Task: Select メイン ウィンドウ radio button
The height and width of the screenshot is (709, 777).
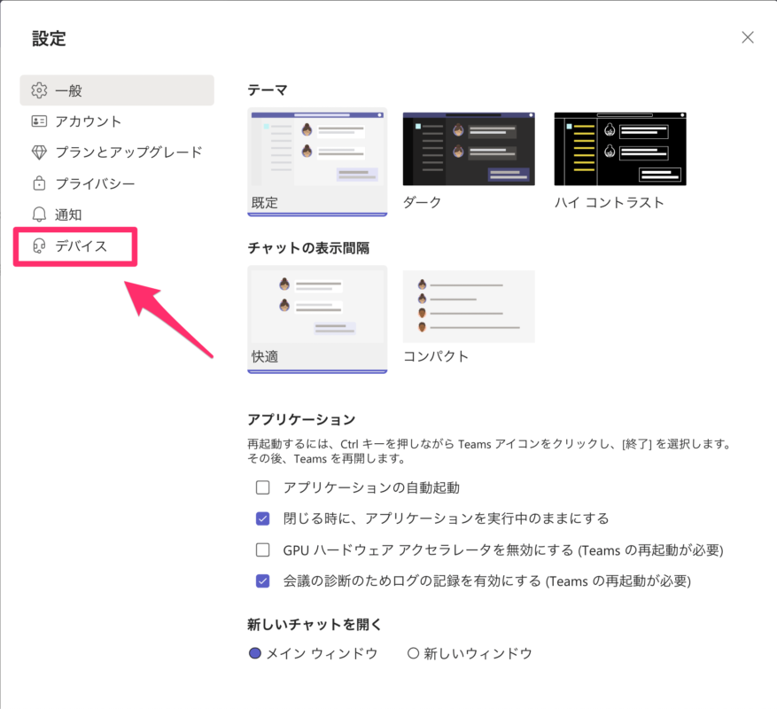Action: tap(256, 652)
